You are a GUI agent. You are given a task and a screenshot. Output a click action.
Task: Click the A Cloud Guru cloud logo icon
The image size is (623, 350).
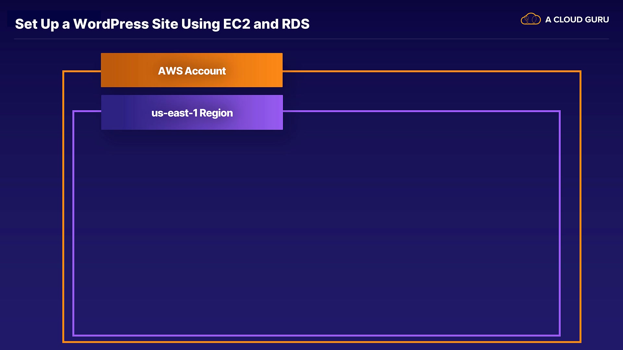pos(531,19)
